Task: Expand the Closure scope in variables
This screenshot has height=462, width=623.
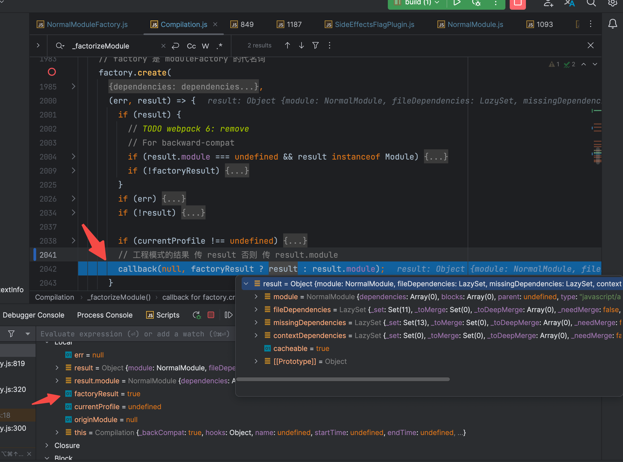Action: 47,445
